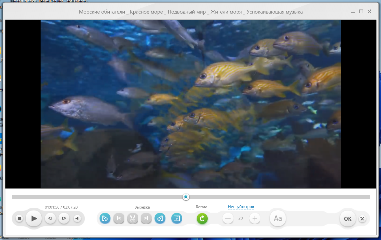This screenshot has height=240, width=381.
Task: Step forward one frame
Action: pyautogui.click(x=64, y=219)
